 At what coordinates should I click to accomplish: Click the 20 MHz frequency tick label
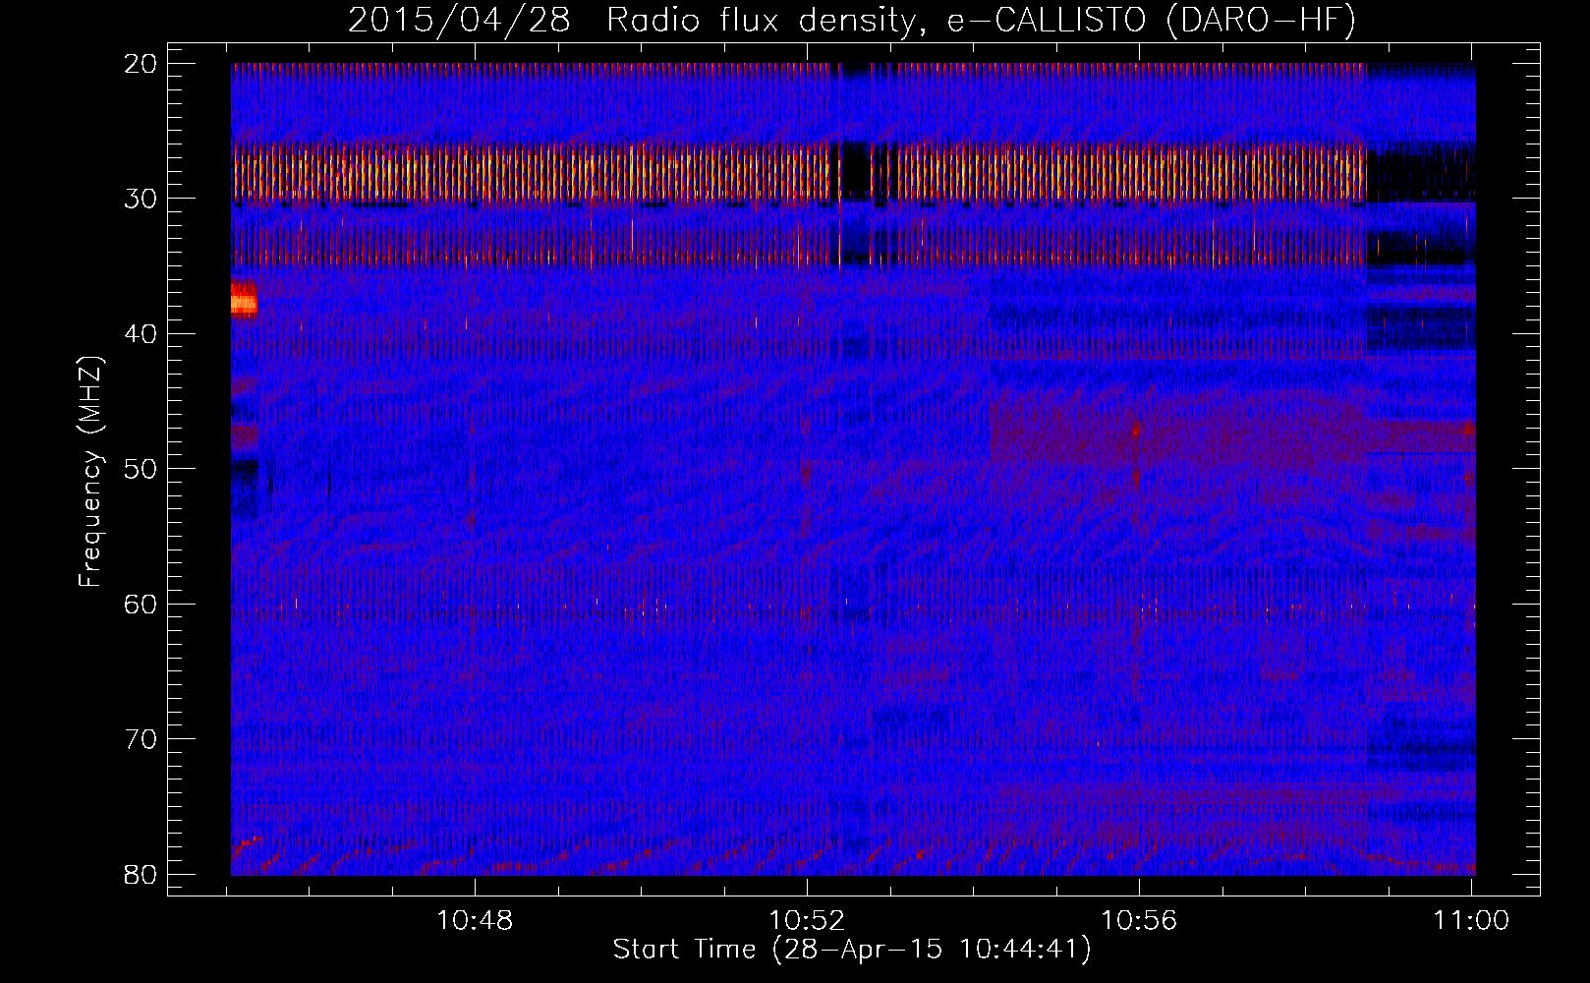pos(141,64)
